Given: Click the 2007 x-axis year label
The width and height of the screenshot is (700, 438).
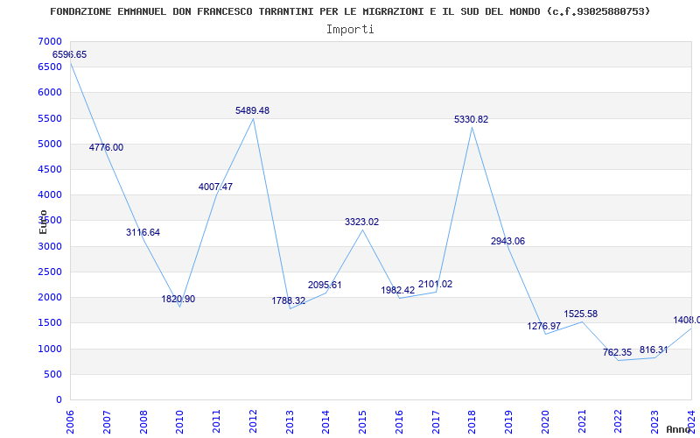Looking at the screenshot, I should (107, 422).
